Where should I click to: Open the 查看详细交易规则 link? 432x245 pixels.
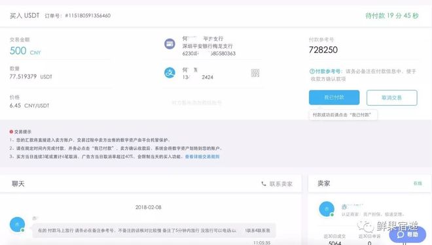[202, 156]
